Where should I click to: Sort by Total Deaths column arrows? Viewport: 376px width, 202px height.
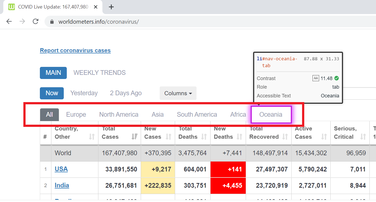click(x=204, y=137)
